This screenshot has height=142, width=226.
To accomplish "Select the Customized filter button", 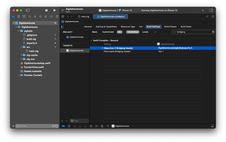I will pyautogui.click(x=108, y=32).
